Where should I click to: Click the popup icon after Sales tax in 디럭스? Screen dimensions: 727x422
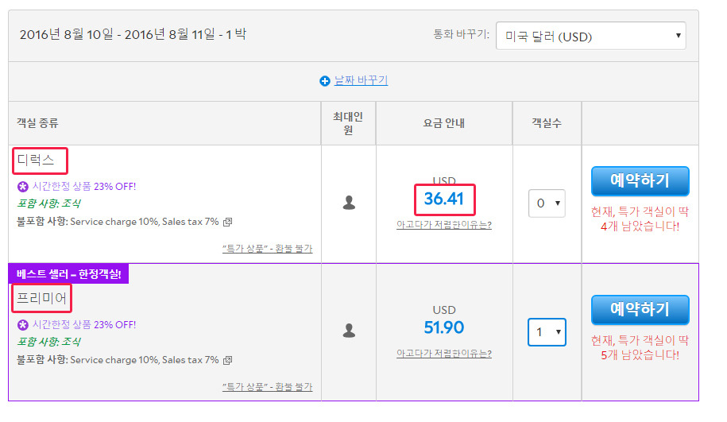coord(228,223)
